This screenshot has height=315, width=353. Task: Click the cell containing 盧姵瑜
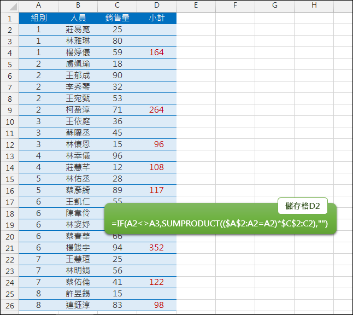[78, 64]
